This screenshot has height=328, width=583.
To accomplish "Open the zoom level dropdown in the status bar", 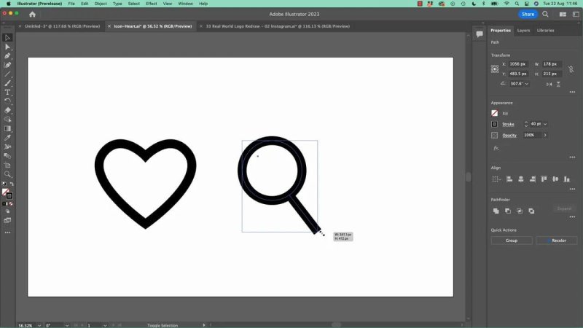I will click(x=39, y=325).
